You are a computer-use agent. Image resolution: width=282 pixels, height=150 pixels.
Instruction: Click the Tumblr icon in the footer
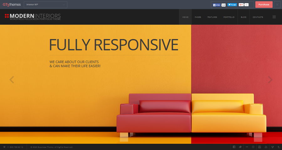click(279, 147)
